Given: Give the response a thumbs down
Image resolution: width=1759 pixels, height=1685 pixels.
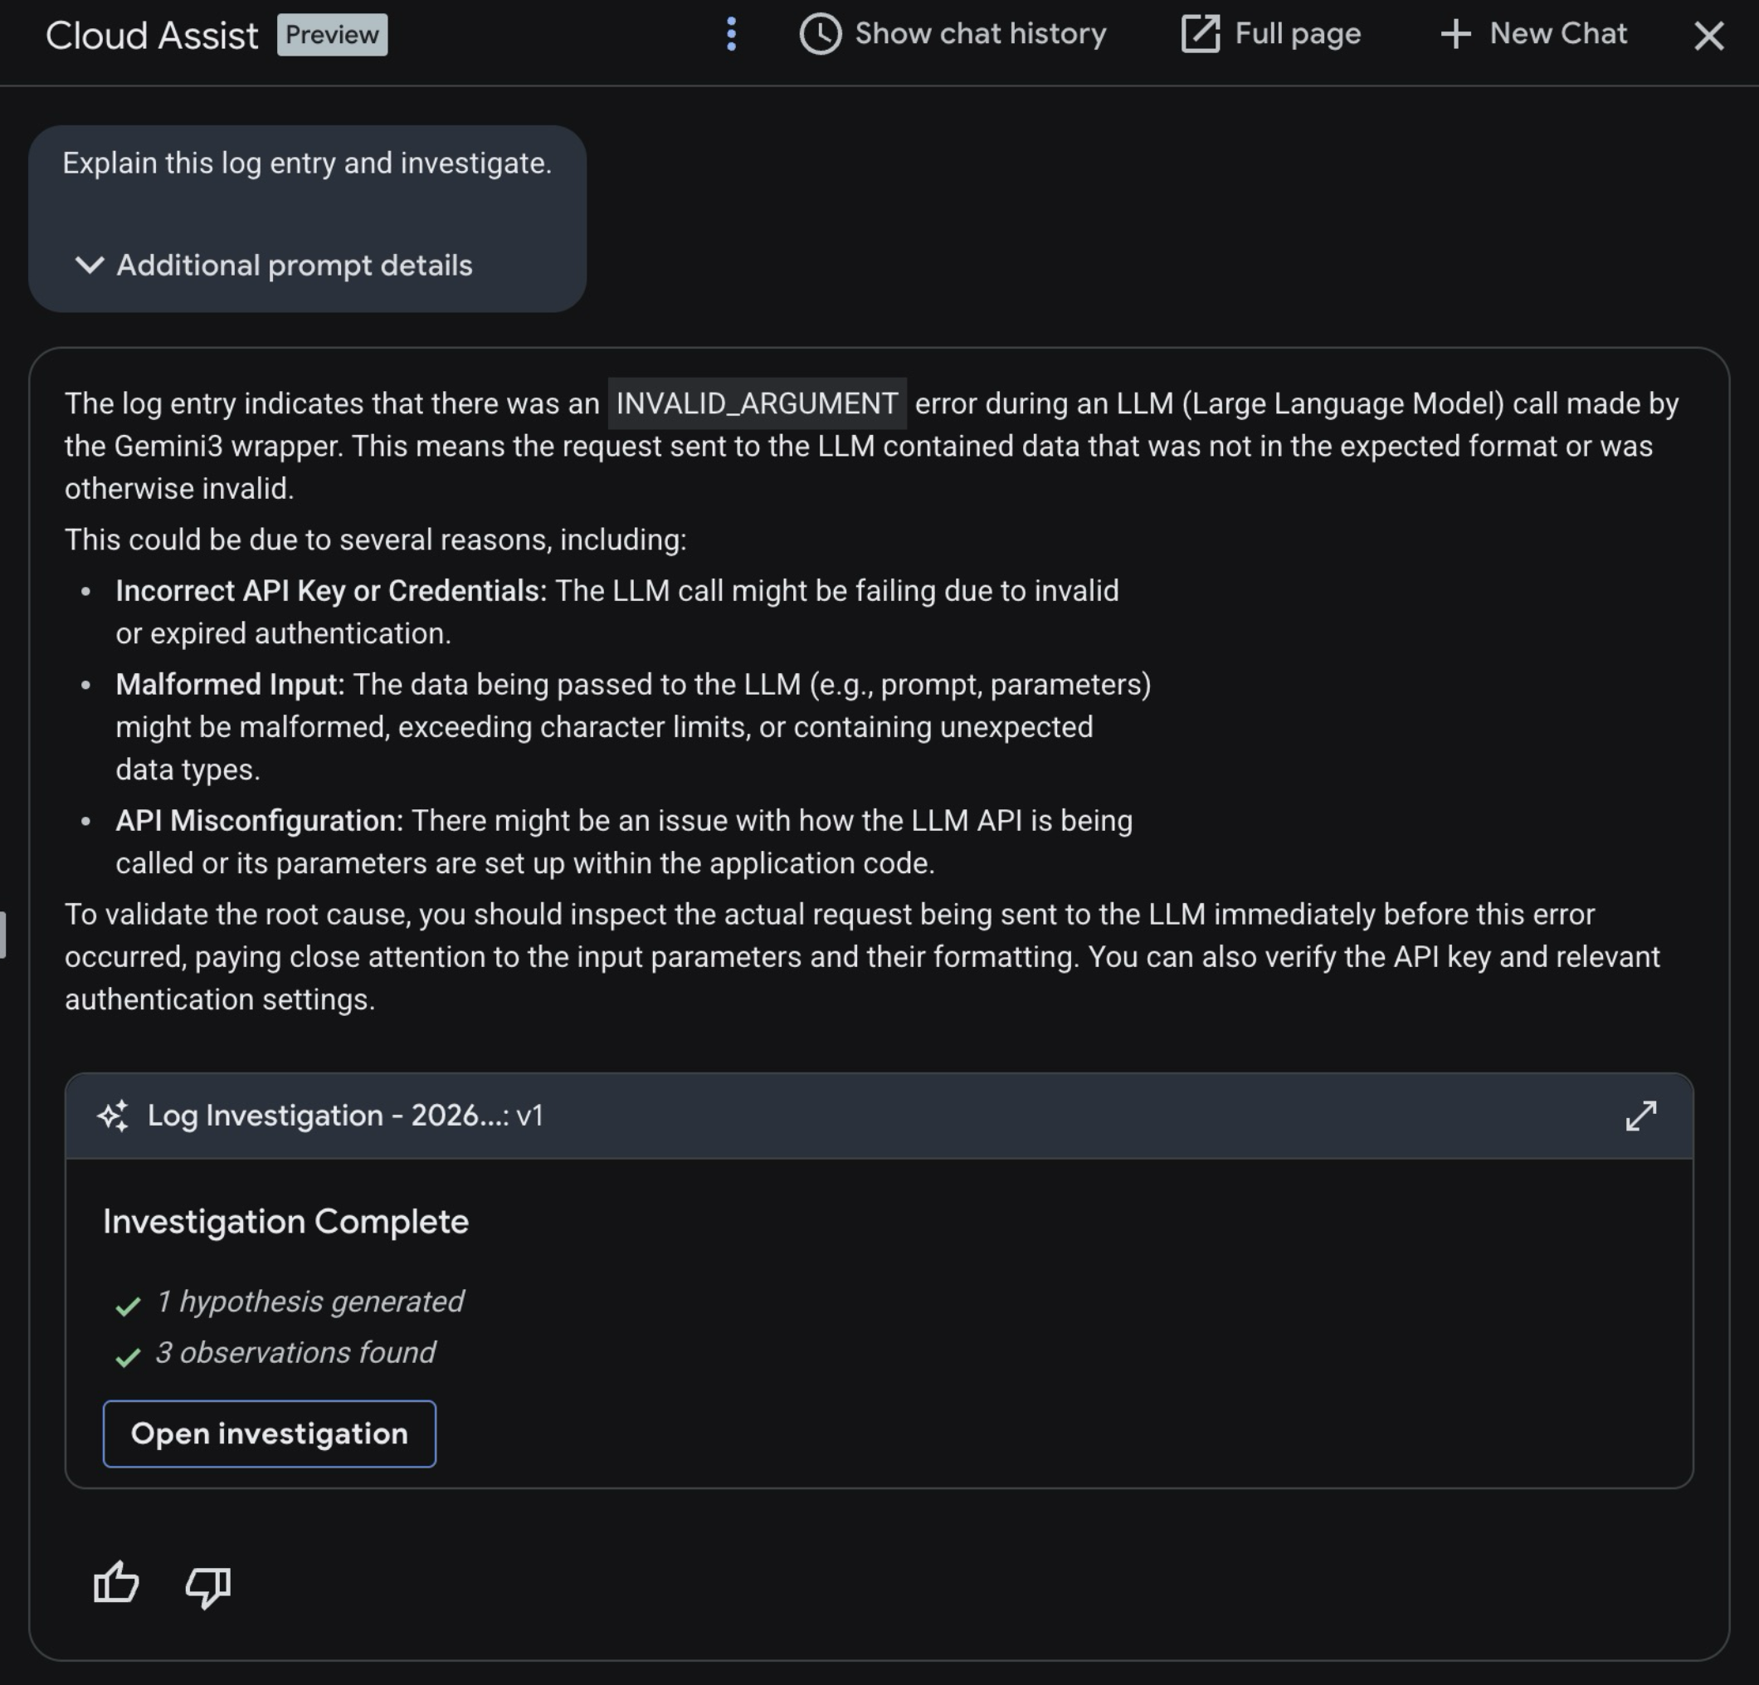Looking at the screenshot, I should pos(208,1585).
